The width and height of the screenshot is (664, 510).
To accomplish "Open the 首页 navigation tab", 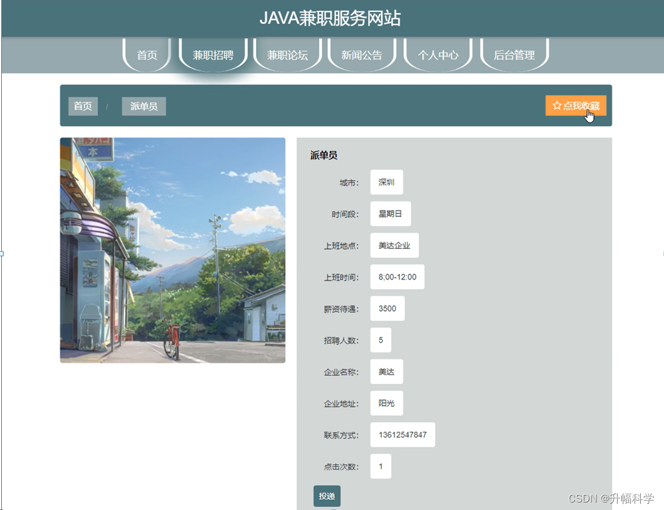I will click(146, 55).
